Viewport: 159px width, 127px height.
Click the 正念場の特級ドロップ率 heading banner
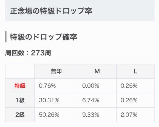(x=80, y=11)
